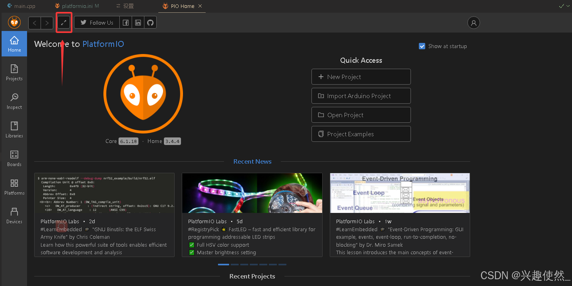Screen dimensions: 572x286
Task: Open the FastLED LED strips news thumbnail
Action: coord(252,193)
